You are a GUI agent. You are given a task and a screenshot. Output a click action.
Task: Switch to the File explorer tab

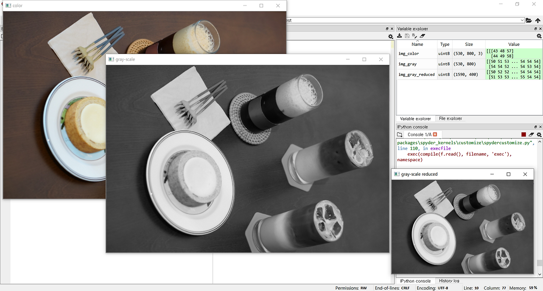450,118
